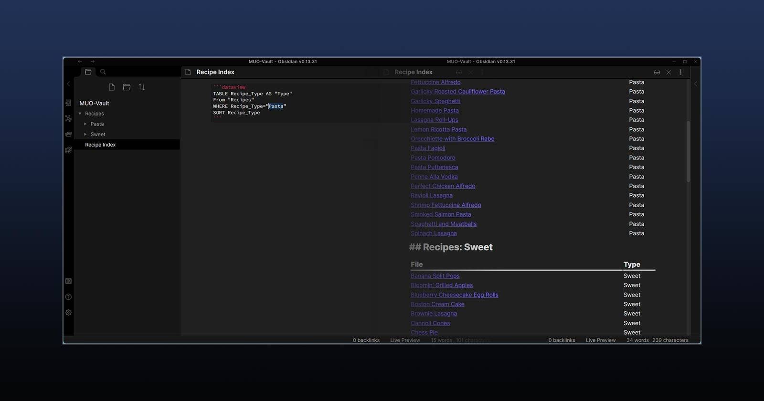
Task: Click the 34 words status bar entry
Action: point(637,340)
